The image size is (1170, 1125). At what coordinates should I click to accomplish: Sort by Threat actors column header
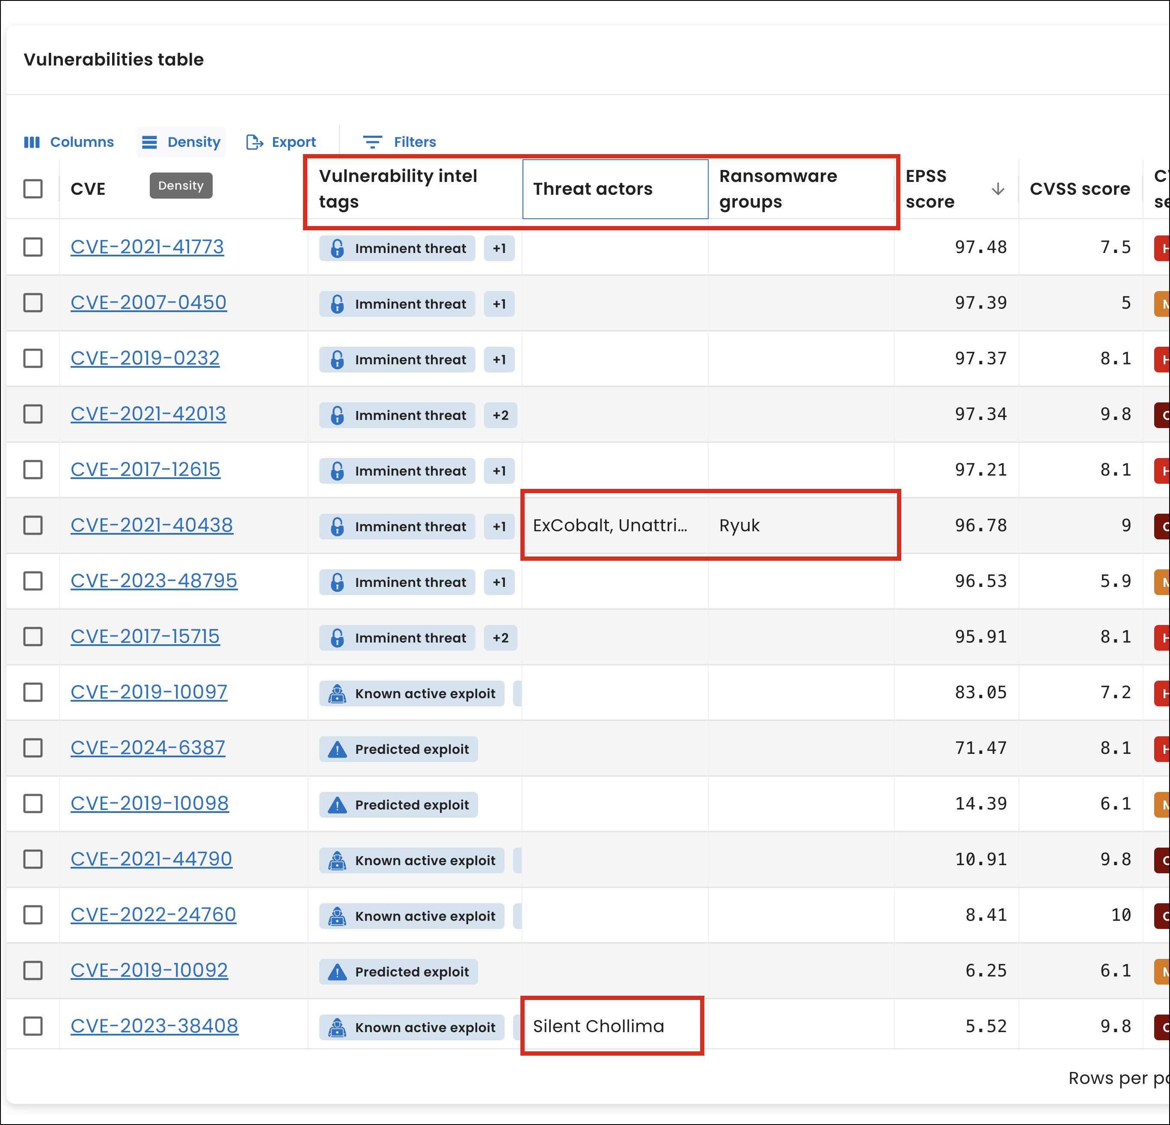[615, 189]
